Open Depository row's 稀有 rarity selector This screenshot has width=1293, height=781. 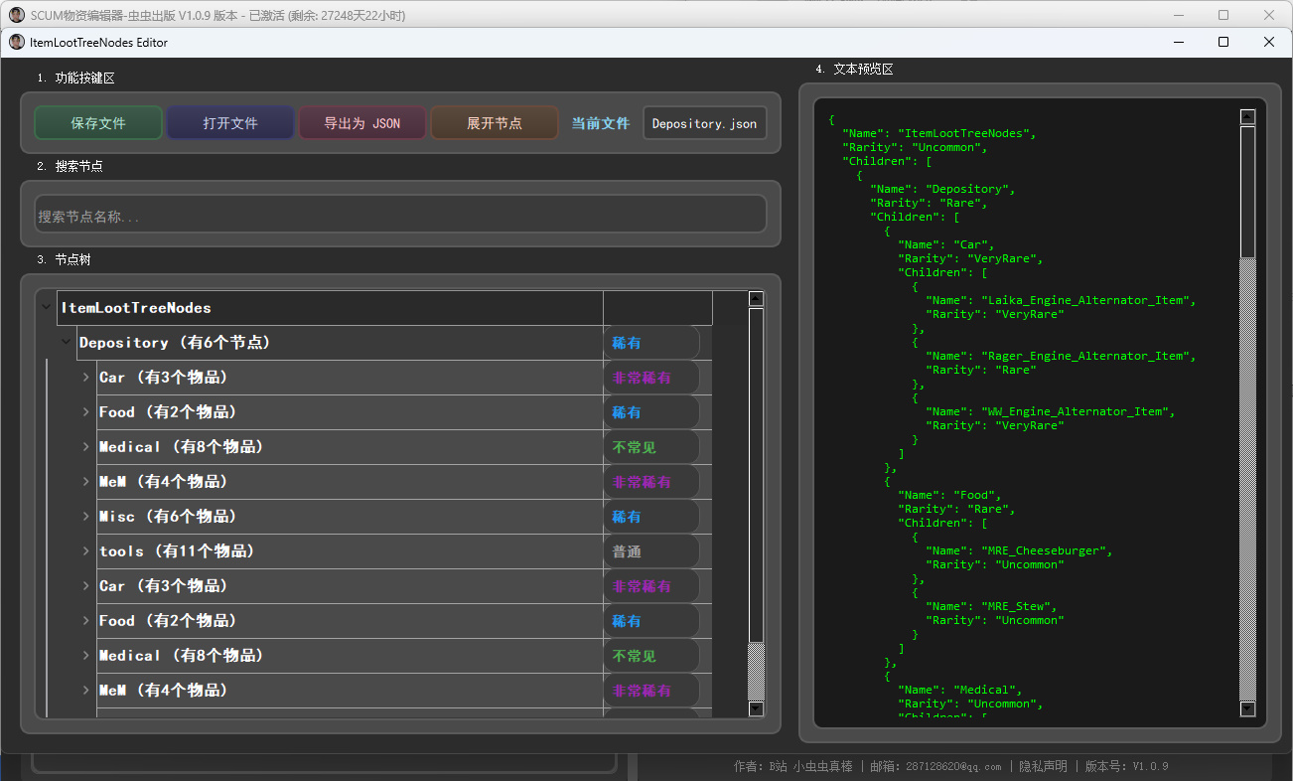pos(651,343)
